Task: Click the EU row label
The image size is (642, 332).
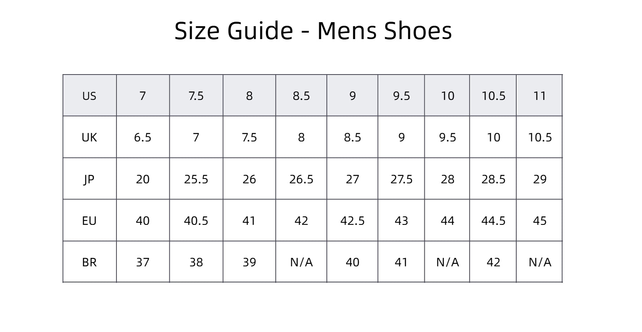Action: point(89,221)
